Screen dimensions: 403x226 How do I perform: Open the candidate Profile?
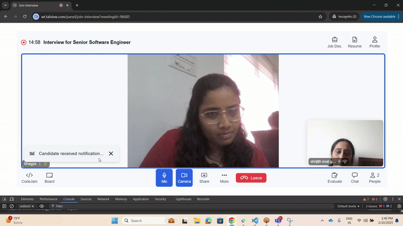[x=375, y=42]
